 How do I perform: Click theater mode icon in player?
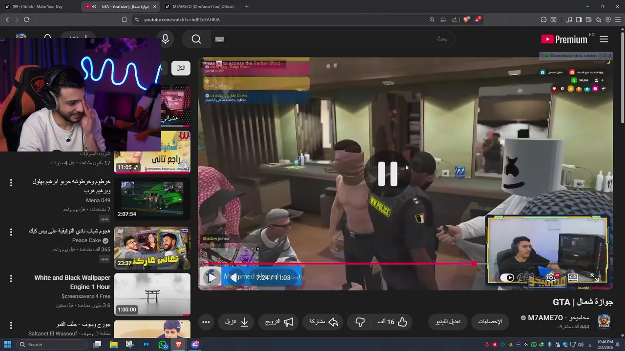point(573,277)
